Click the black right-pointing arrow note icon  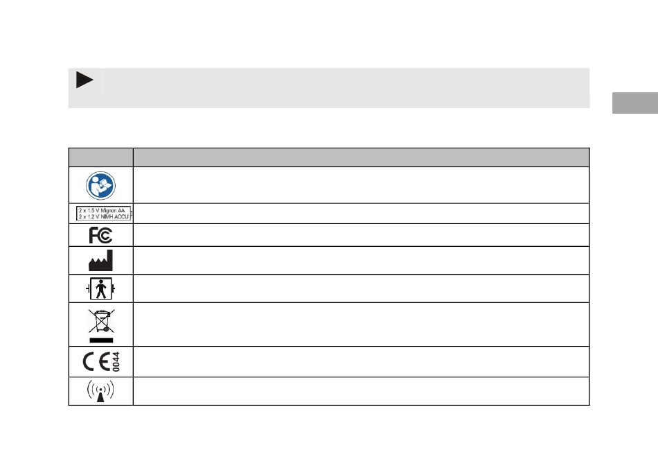85,80
